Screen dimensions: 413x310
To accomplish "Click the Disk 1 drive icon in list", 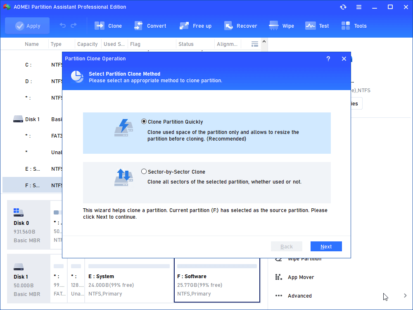I will tap(18, 119).
